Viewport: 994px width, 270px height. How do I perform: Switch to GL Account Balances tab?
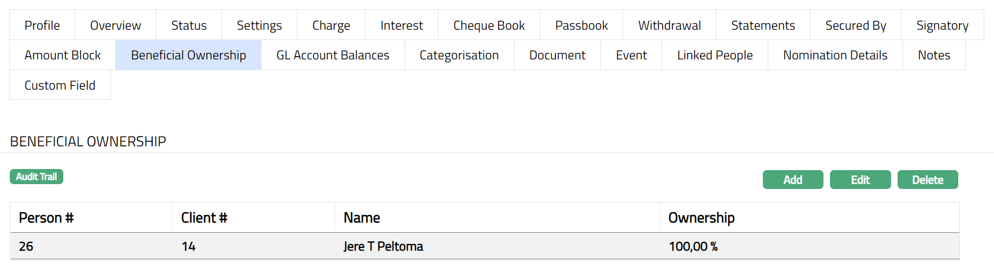click(332, 55)
